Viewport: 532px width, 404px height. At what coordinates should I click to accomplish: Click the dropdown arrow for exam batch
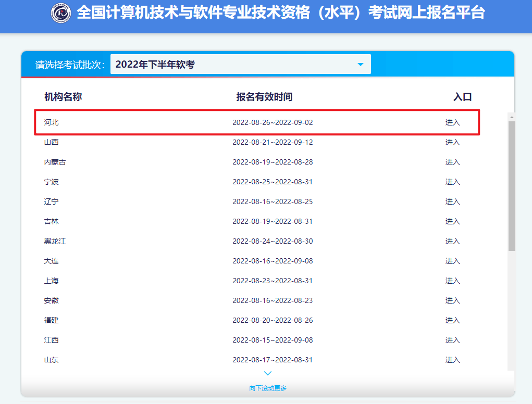point(360,64)
